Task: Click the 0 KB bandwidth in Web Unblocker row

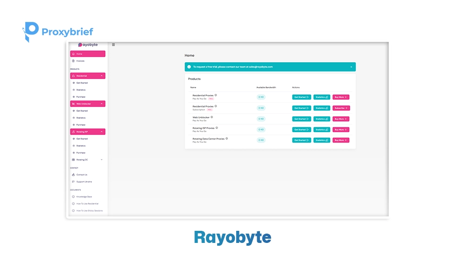Action: (x=261, y=119)
